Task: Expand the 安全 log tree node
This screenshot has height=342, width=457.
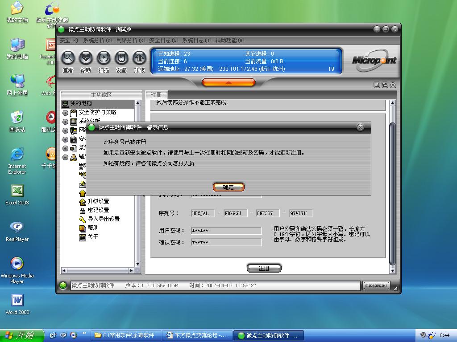Action: [x=65, y=139]
